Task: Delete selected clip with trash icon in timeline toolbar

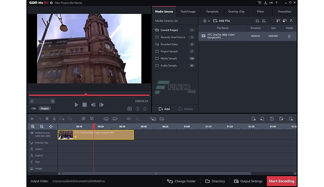Action: (47, 119)
